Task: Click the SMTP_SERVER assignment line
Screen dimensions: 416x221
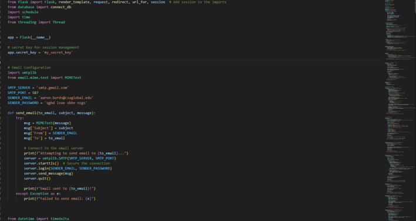Action: click(38, 88)
